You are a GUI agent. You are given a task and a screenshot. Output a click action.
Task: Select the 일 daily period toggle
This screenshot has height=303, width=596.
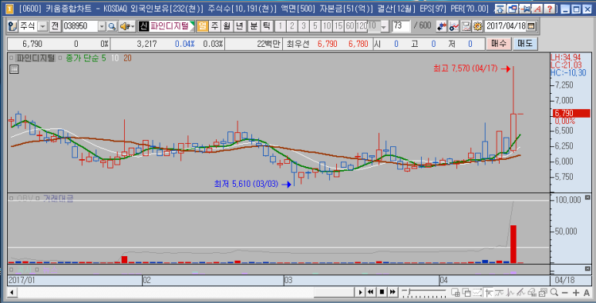pos(203,26)
